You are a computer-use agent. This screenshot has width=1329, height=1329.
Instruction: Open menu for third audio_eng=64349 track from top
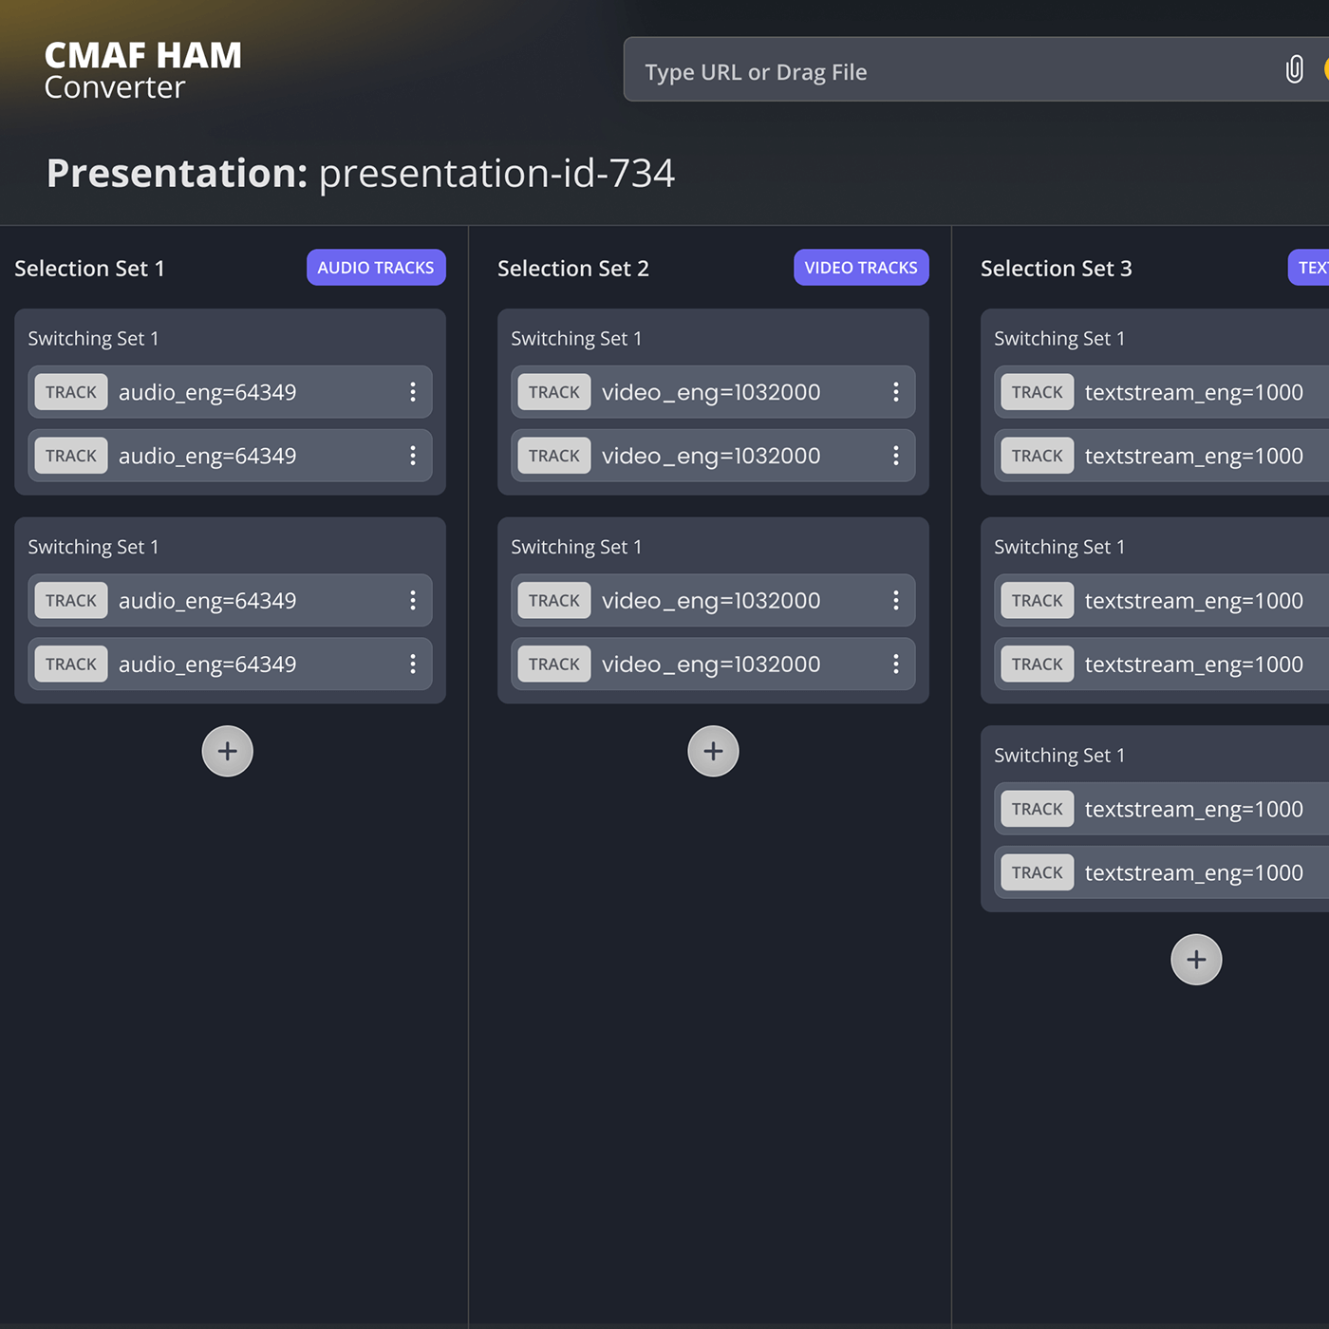tap(413, 601)
